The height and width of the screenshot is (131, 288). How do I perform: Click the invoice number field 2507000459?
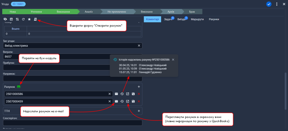58,101
